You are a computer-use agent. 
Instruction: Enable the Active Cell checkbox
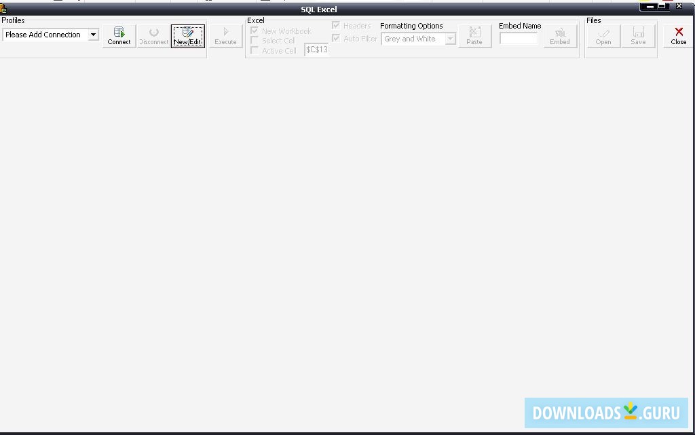coord(255,50)
